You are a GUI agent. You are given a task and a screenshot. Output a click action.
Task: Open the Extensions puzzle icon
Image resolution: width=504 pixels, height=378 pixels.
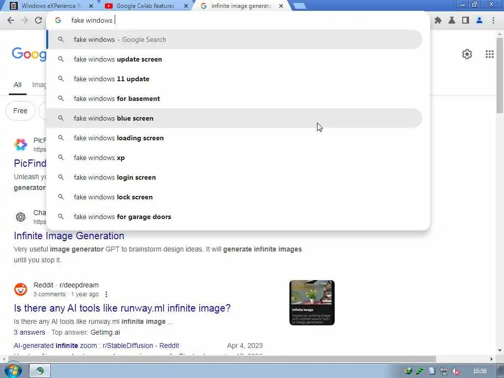438,20
